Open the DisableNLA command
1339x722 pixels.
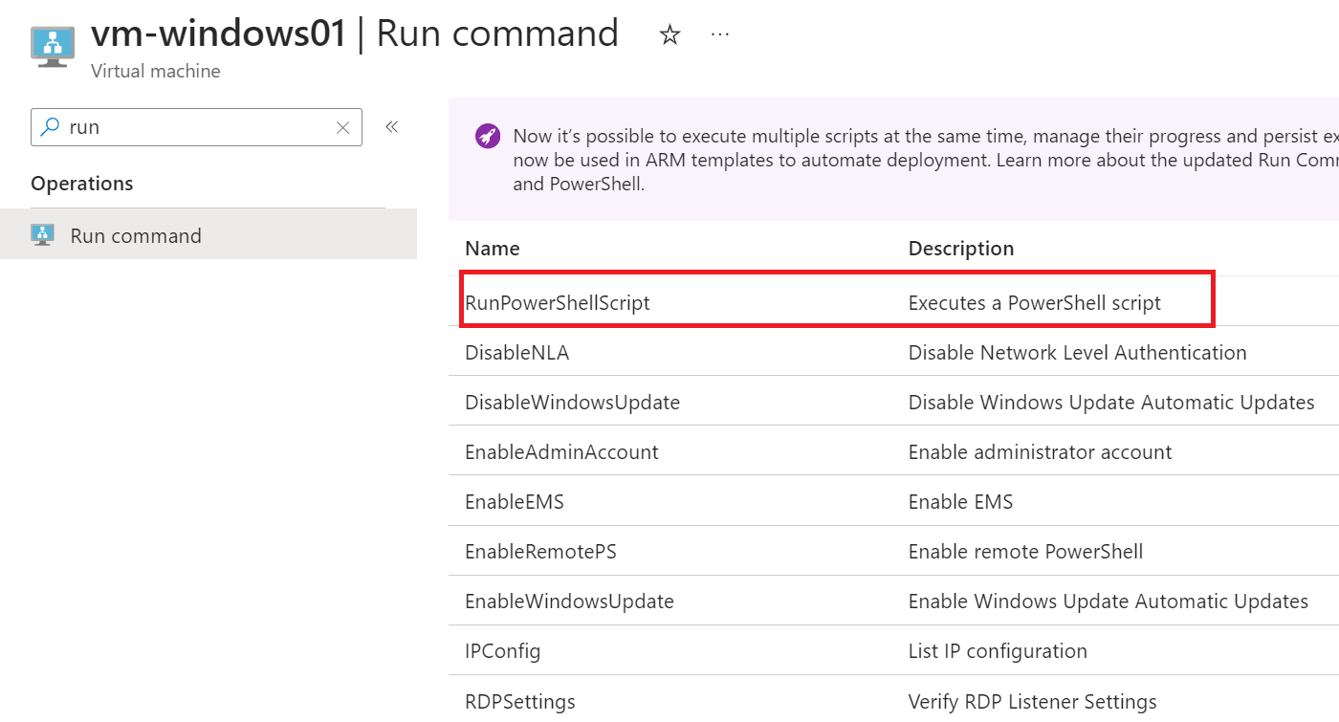[x=516, y=353]
